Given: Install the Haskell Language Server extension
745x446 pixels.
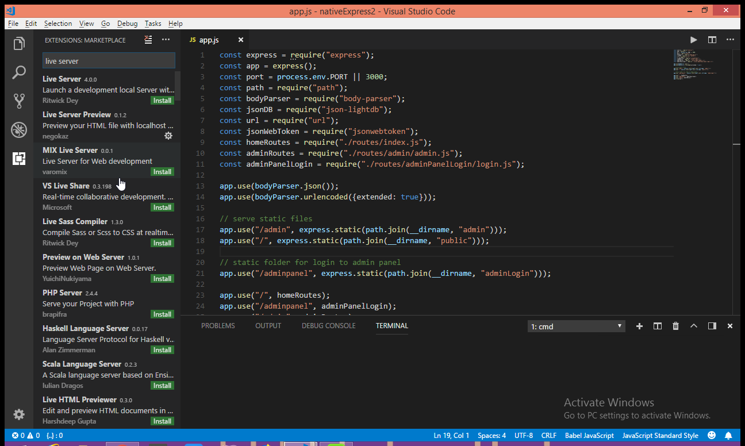Looking at the screenshot, I should coord(163,350).
